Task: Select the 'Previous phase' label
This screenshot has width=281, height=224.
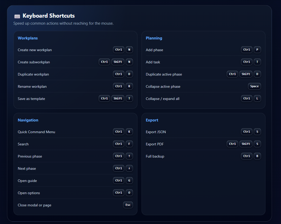Action: tap(30, 156)
